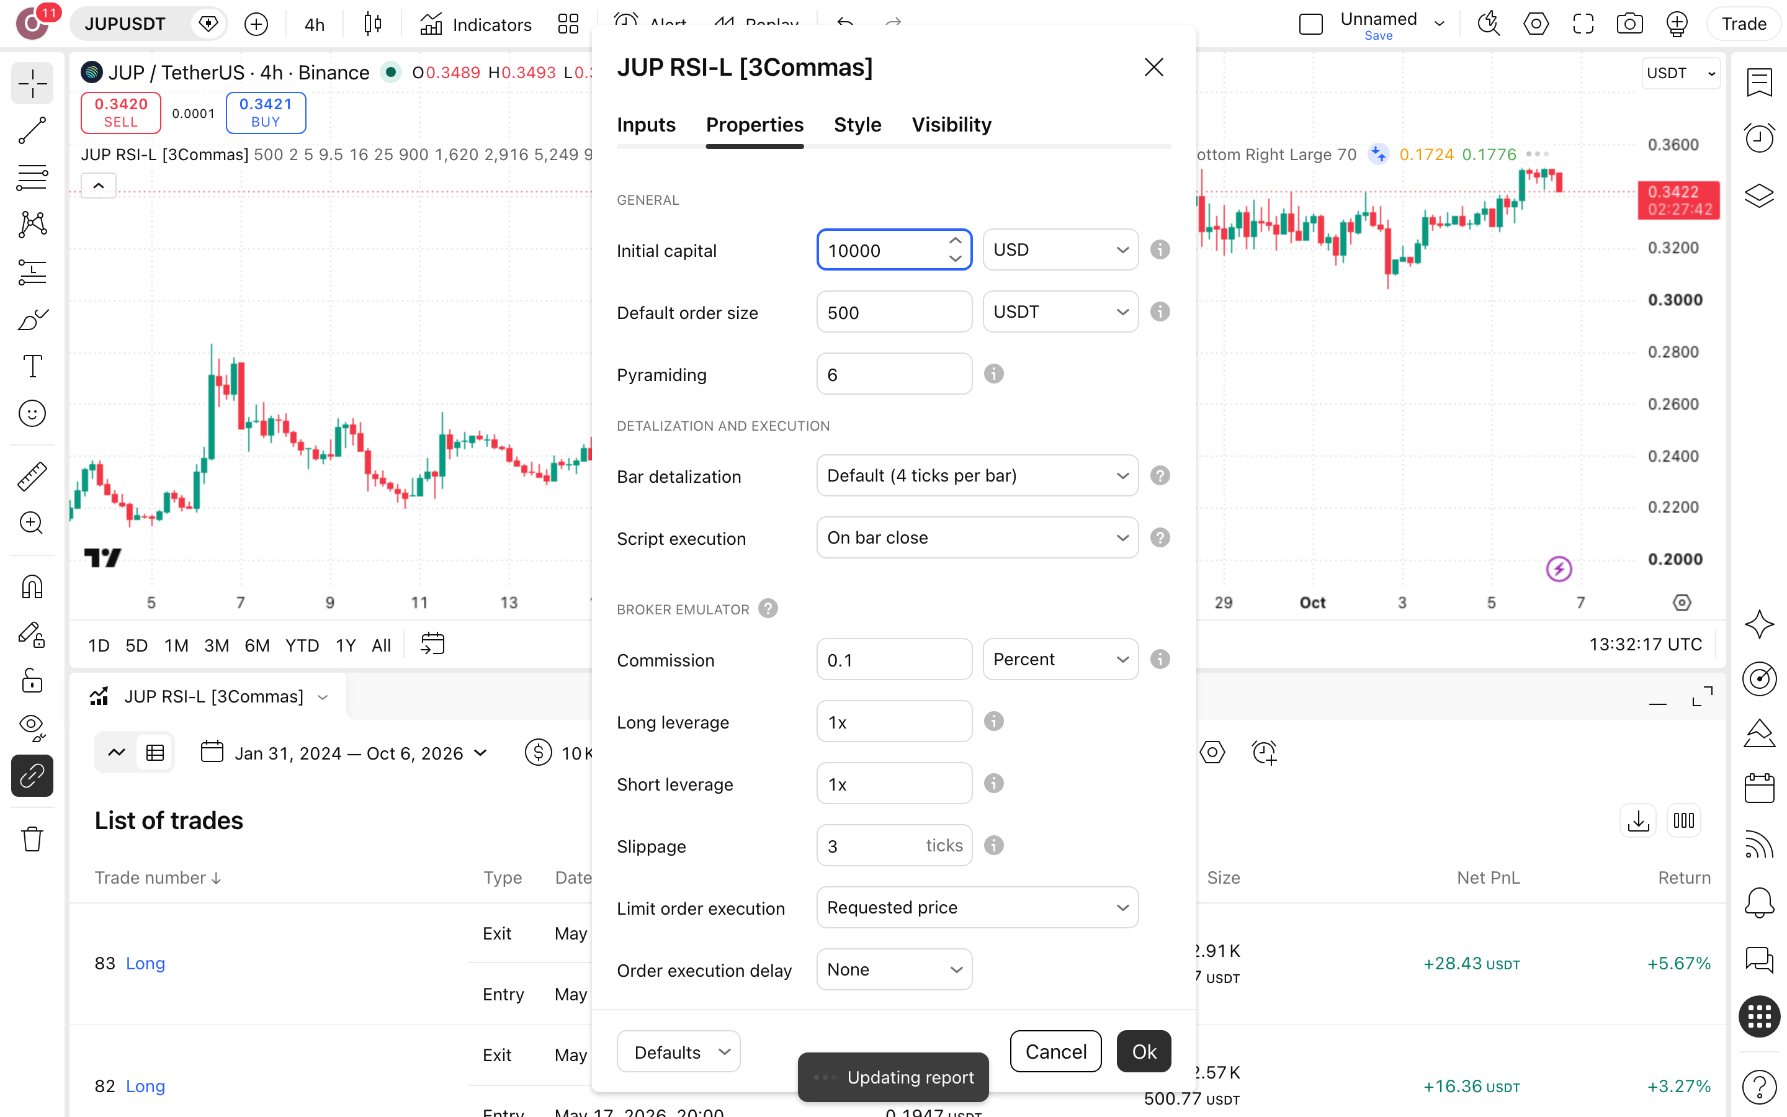Close the JUP RSI-L settings dialog
Image resolution: width=1787 pixels, height=1117 pixels.
pos(1153,67)
